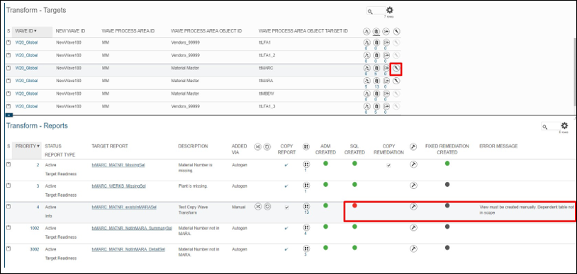Open W20_Global link in the ttLFA1_3 row
This screenshot has width=577, height=274.
26,106
